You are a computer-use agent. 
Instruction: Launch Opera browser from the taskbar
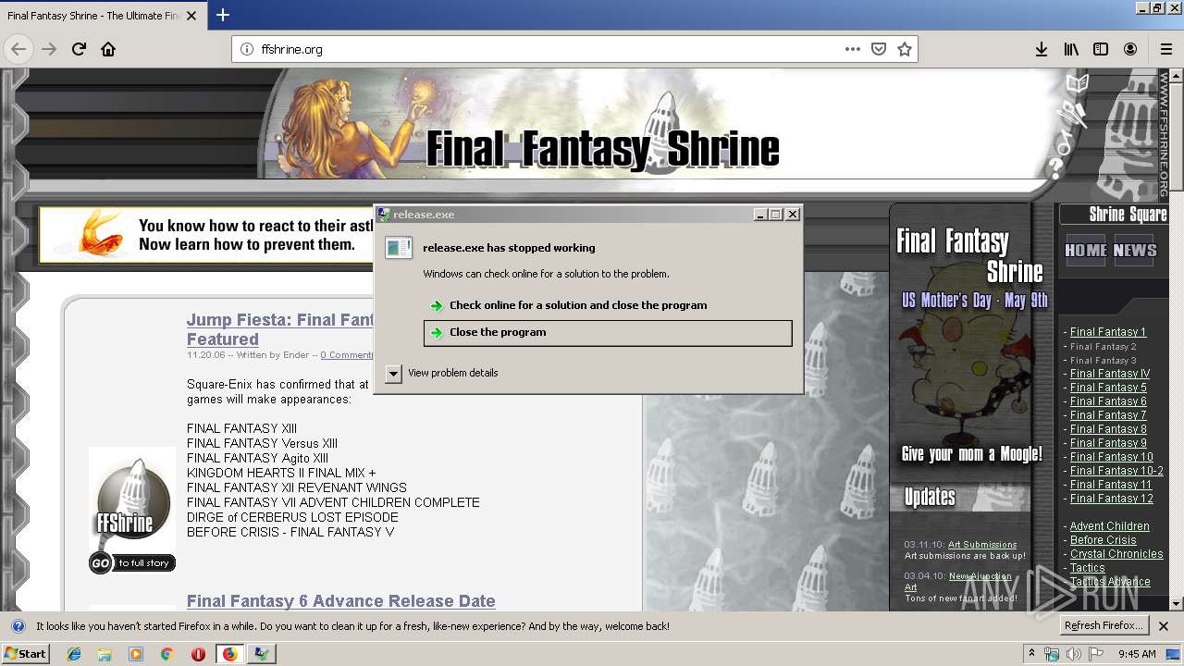pyautogui.click(x=198, y=654)
